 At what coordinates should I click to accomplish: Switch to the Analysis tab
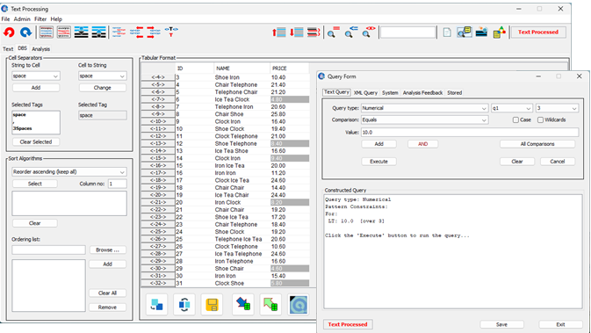(40, 49)
